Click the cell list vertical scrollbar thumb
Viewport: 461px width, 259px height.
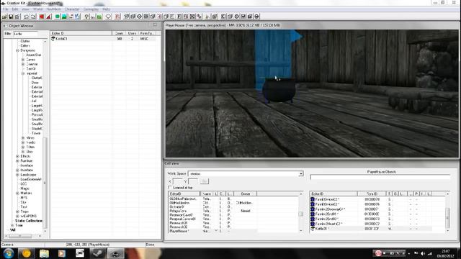point(300,214)
